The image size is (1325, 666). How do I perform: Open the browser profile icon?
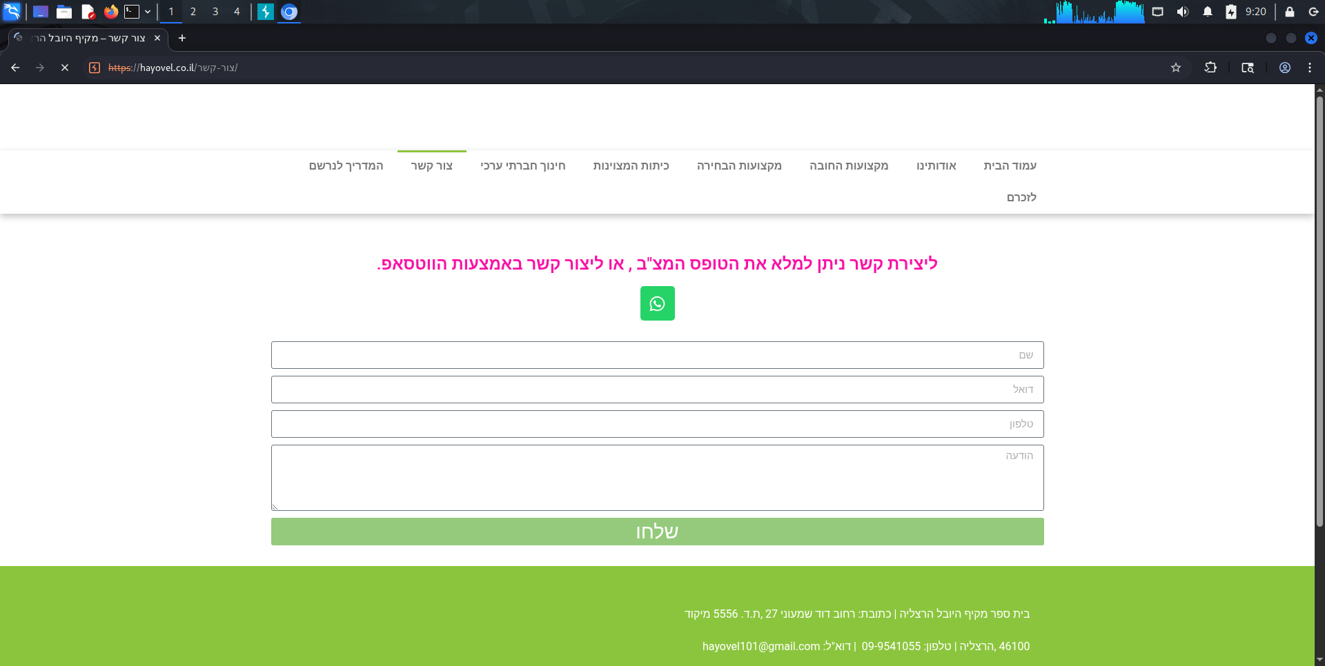coord(1285,68)
